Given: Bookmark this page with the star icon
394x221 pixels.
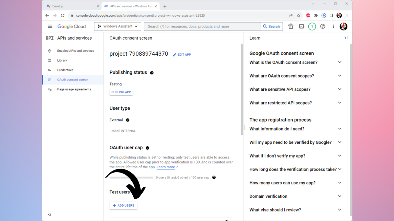Looking at the screenshot, I should coord(298,15).
